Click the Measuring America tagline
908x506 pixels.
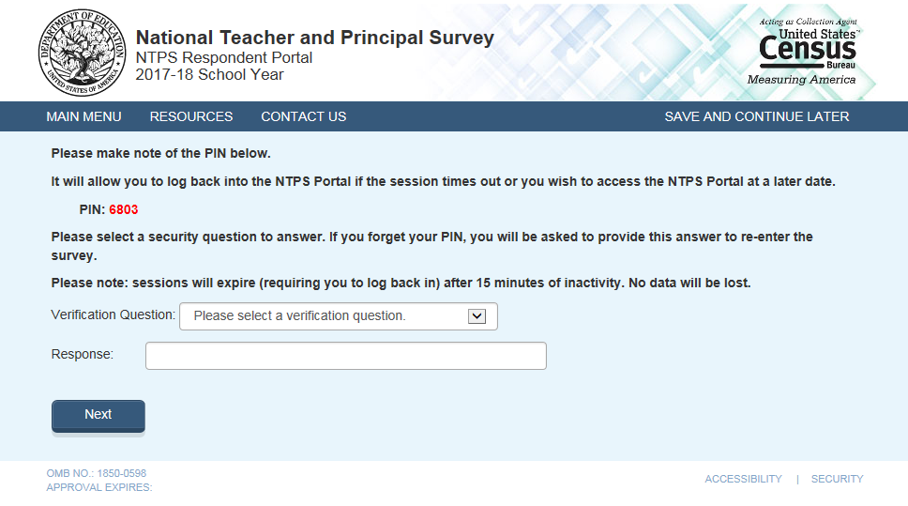click(x=801, y=80)
